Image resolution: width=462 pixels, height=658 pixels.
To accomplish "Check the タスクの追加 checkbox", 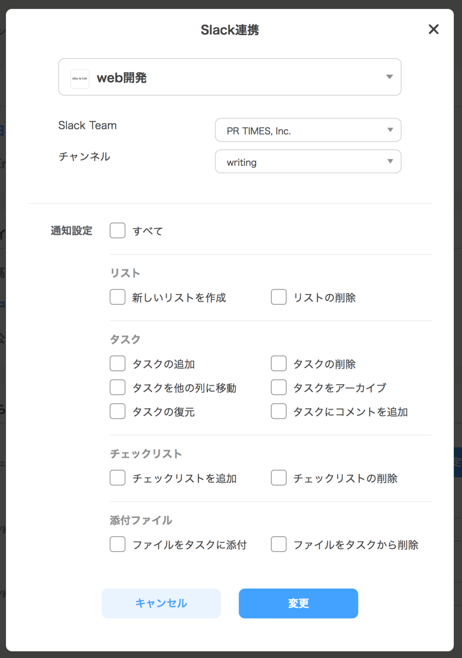I will [117, 363].
